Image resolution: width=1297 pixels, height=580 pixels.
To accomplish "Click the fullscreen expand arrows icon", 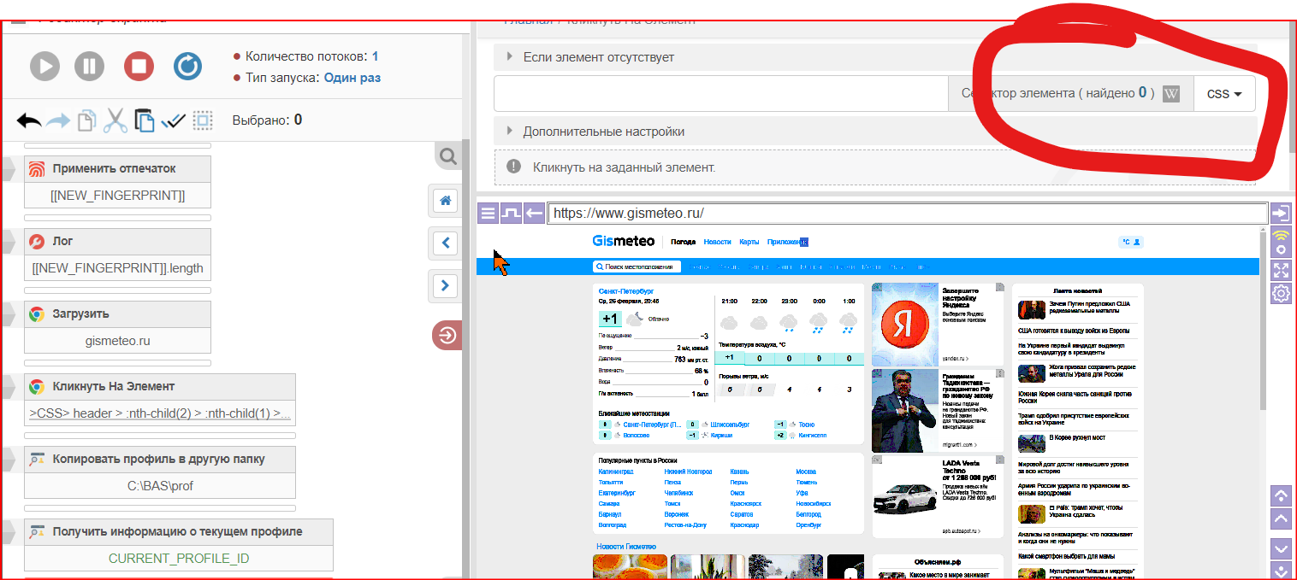I will (1281, 271).
